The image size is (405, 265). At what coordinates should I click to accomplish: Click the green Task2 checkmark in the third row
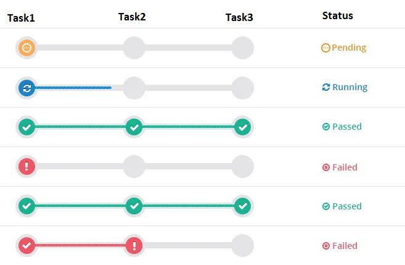click(134, 127)
